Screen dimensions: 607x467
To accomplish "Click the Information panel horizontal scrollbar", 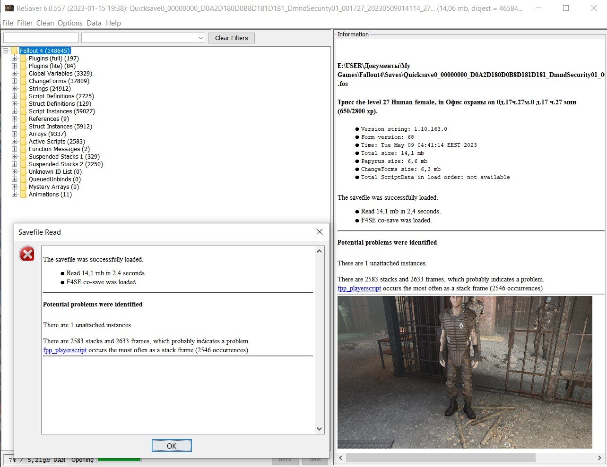I will pos(440,458).
